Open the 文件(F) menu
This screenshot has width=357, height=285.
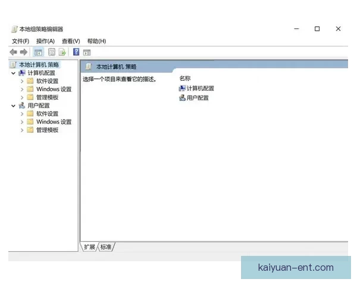click(x=20, y=41)
